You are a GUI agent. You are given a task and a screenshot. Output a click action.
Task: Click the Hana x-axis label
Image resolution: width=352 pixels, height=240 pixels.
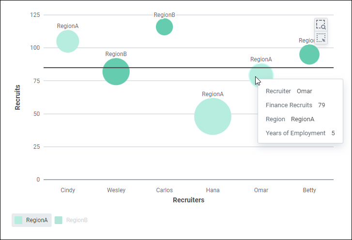[x=213, y=190]
